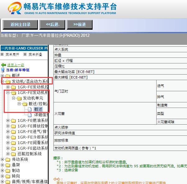Click the 菜单折叠 collapse-all icon
The image size is (187, 184).
[x=25, y=54]
